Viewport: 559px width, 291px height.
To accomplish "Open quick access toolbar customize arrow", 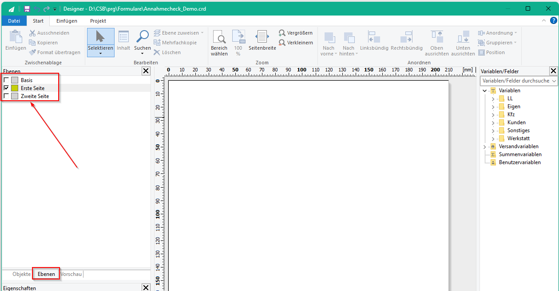I will pos(55,9).
